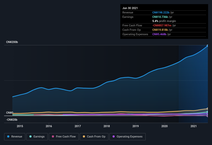The height and width of the screenshot is (145, 212).
Task: Click the CN¥198.222b revenue value
Action: coord(161,12)
